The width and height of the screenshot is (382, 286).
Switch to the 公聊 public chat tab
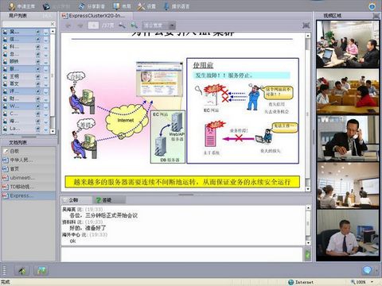(76, 200)
